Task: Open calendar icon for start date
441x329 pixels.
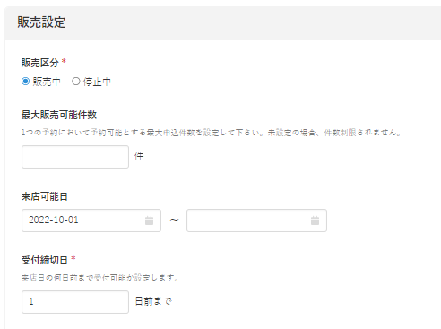Action: (149, 221)
